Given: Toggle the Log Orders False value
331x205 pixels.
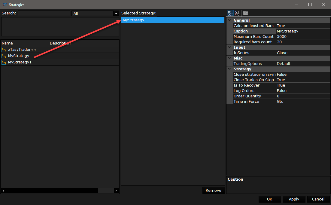Looking at the screenshot, I should coord(303,90).
